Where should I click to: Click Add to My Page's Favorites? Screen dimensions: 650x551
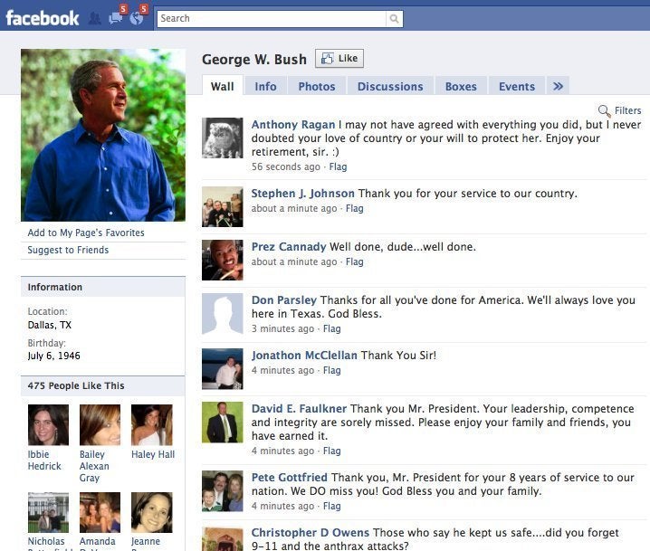tap(86, 233)
